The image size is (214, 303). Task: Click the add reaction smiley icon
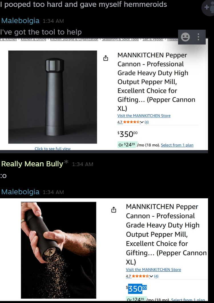point(185,37)
